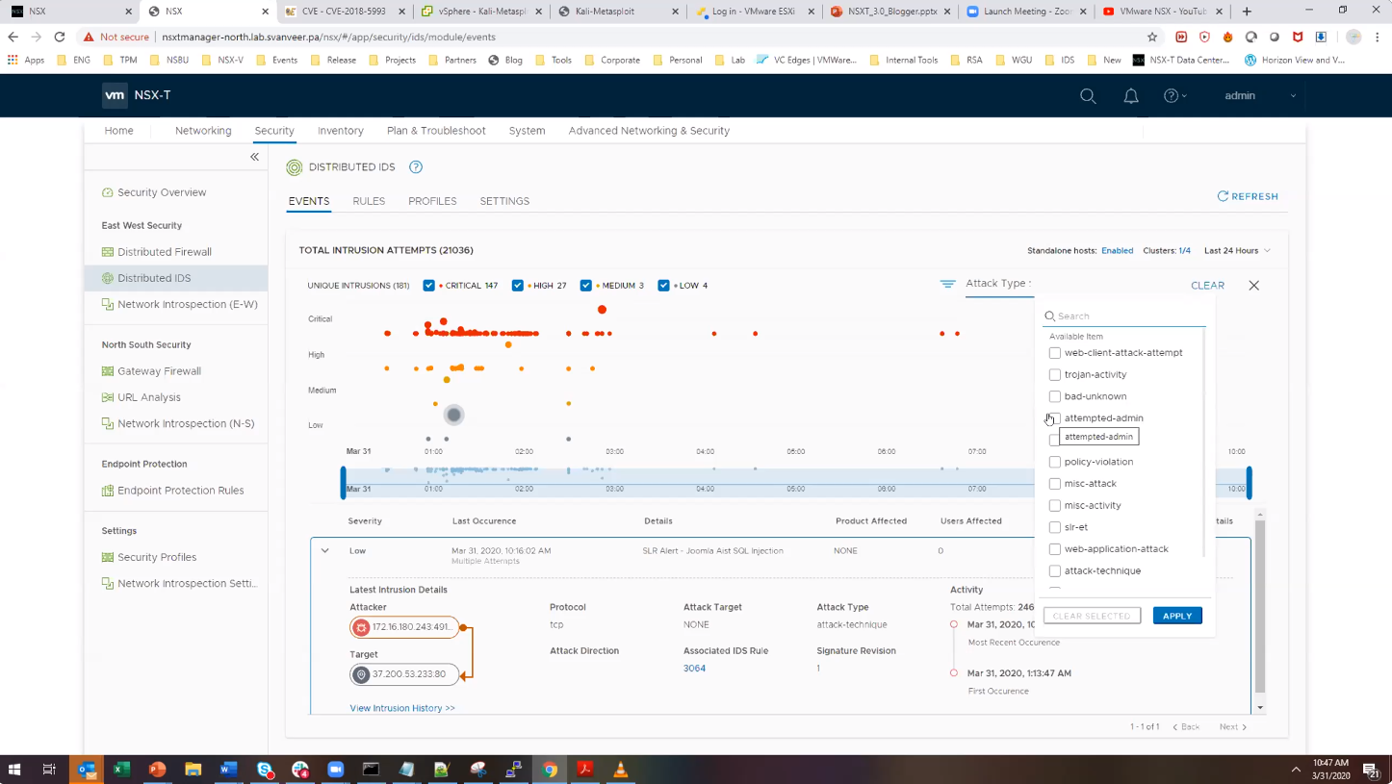Open View Intrusion History link

pyautogui.click(x=402, y=708)
